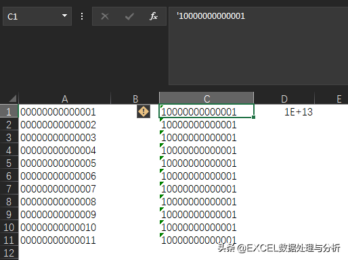348x260 pixels.
Task: Click cell C2 in row 2
Action: click(x=206, y=124)
